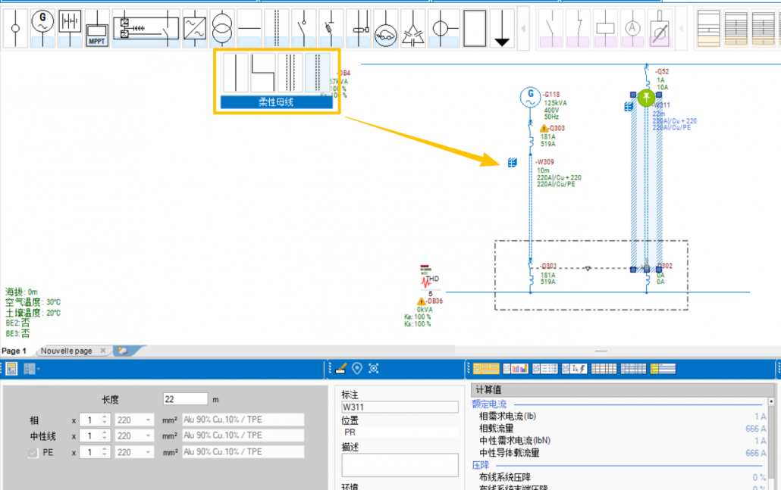This screenshot has width=781, height=490.
Task: Click the fit-to-view icon beside the pin
Action: 373,369
